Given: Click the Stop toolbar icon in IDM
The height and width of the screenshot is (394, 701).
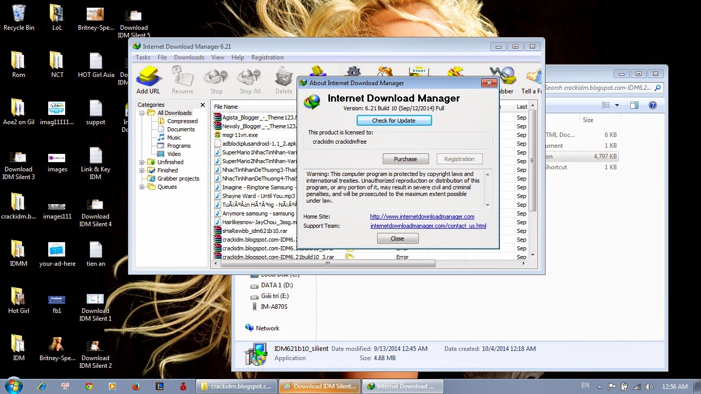Looking at the screenshot, I should [x=216, y=81].
